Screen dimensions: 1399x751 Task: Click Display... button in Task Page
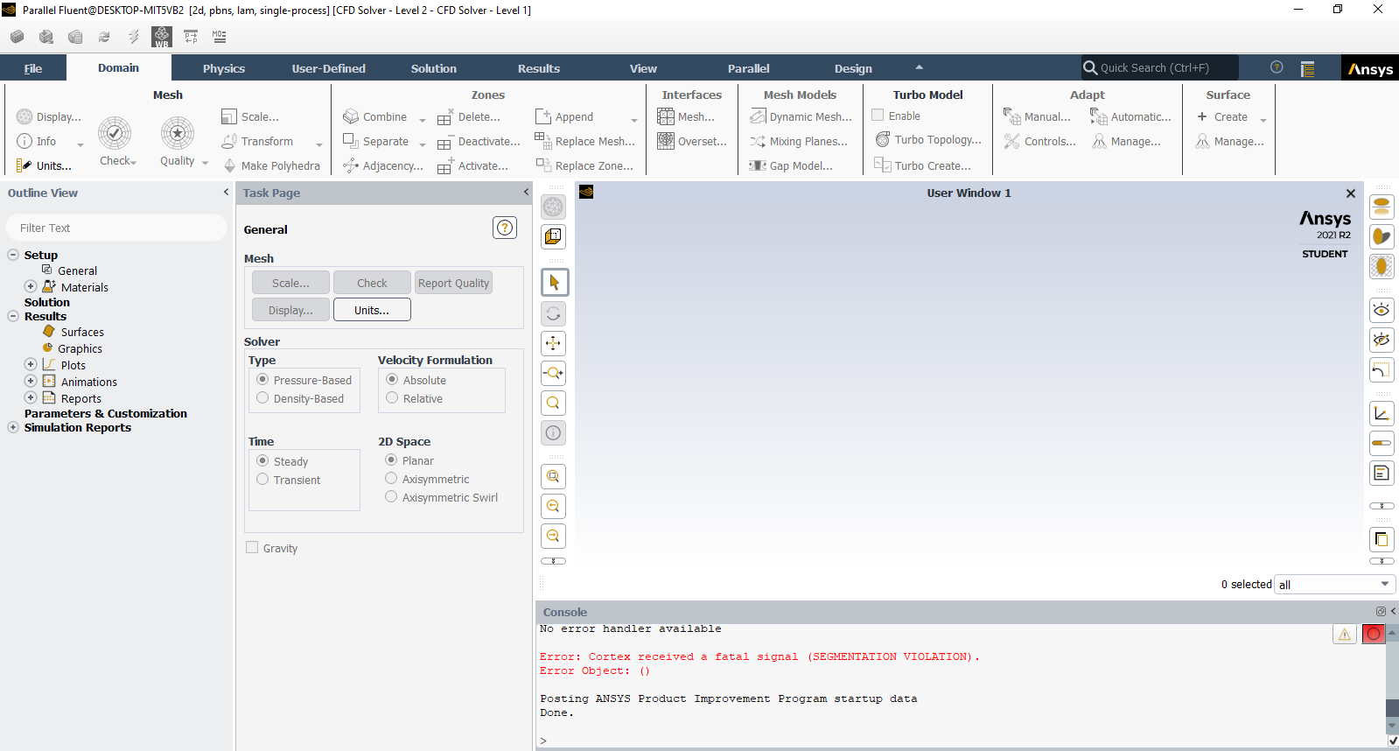(x=290, y=310)
